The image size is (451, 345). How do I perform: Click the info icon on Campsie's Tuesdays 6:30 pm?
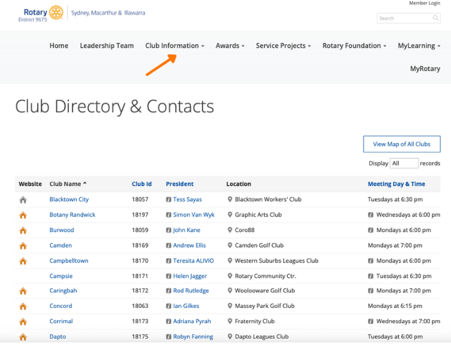(371, 276)
